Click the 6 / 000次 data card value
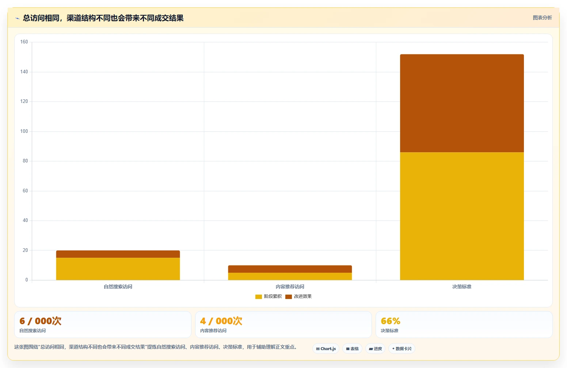 click(41, 321)
